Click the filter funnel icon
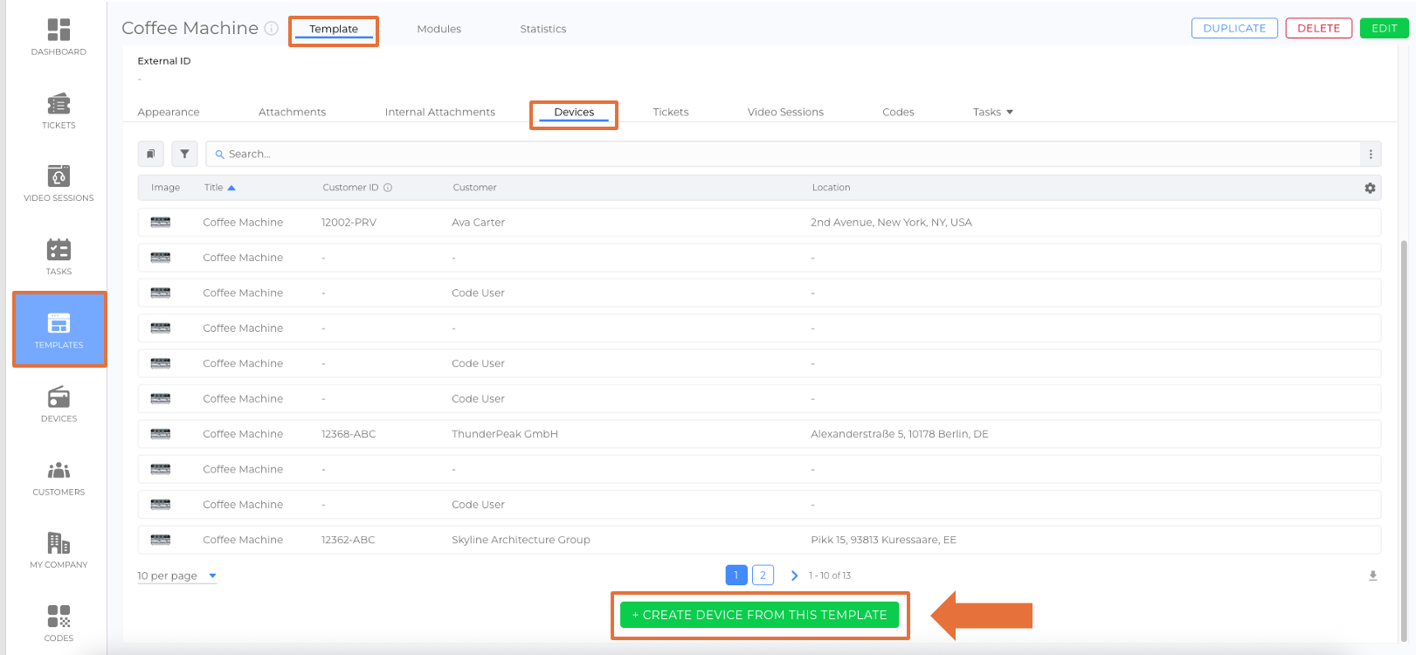Screen dimensions: 1416x655 [184, 154]
